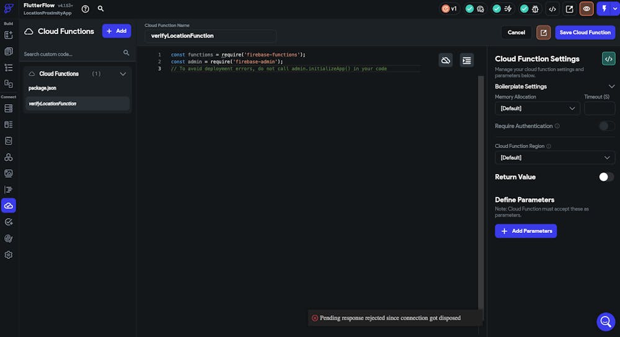
Task: Toggle Require Authentication switch
Action: pos(606,126)
